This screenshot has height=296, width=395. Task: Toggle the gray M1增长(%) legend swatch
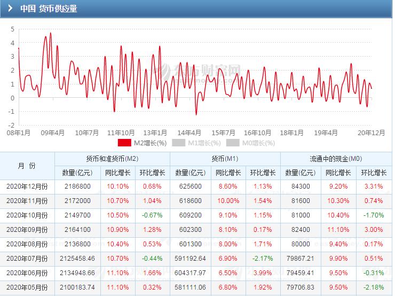click(179, 143)
